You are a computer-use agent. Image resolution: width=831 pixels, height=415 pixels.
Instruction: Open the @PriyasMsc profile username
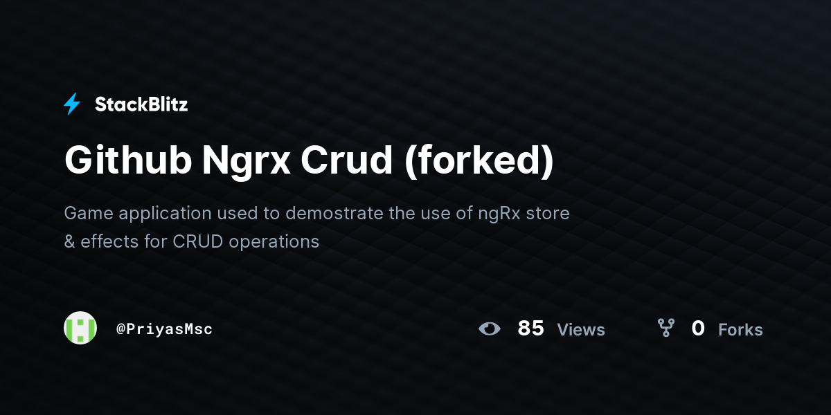164,329
